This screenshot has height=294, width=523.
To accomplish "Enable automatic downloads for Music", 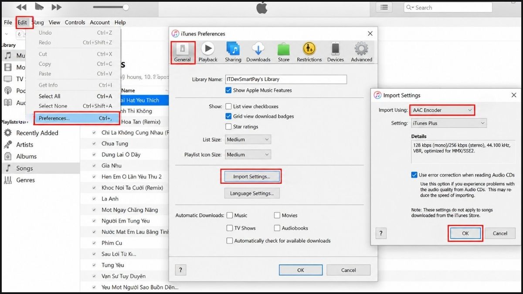I will 230,215.
